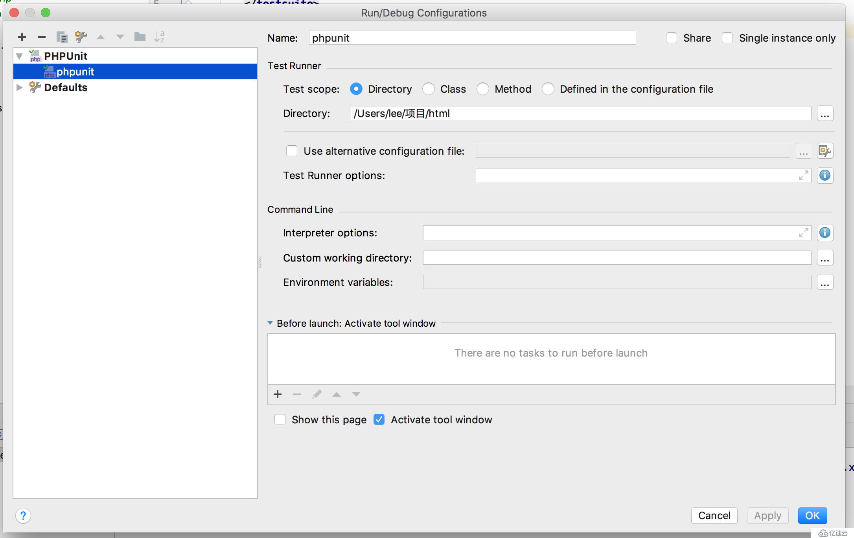Add a Before launch task
This screenshot has width=854, height=538.
[278, 394]
